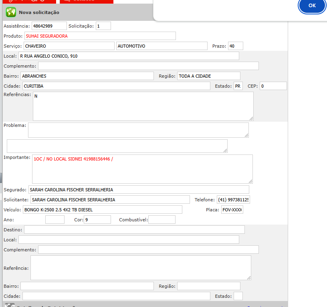Click the Segurado: label

pos(15,190)
